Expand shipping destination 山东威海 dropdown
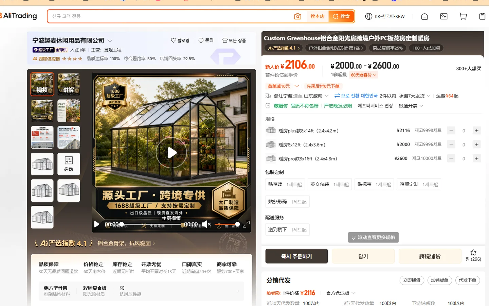Screen dimensions: 489x306 pos(326,96)
